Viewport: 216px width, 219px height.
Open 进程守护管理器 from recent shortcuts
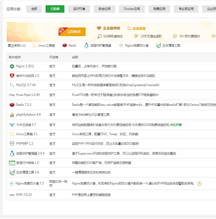click(x=100, y=46)
